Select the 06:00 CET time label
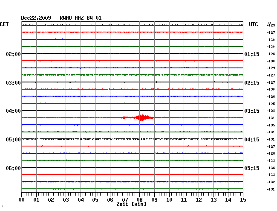277x211 pixels. click(13, 168)
